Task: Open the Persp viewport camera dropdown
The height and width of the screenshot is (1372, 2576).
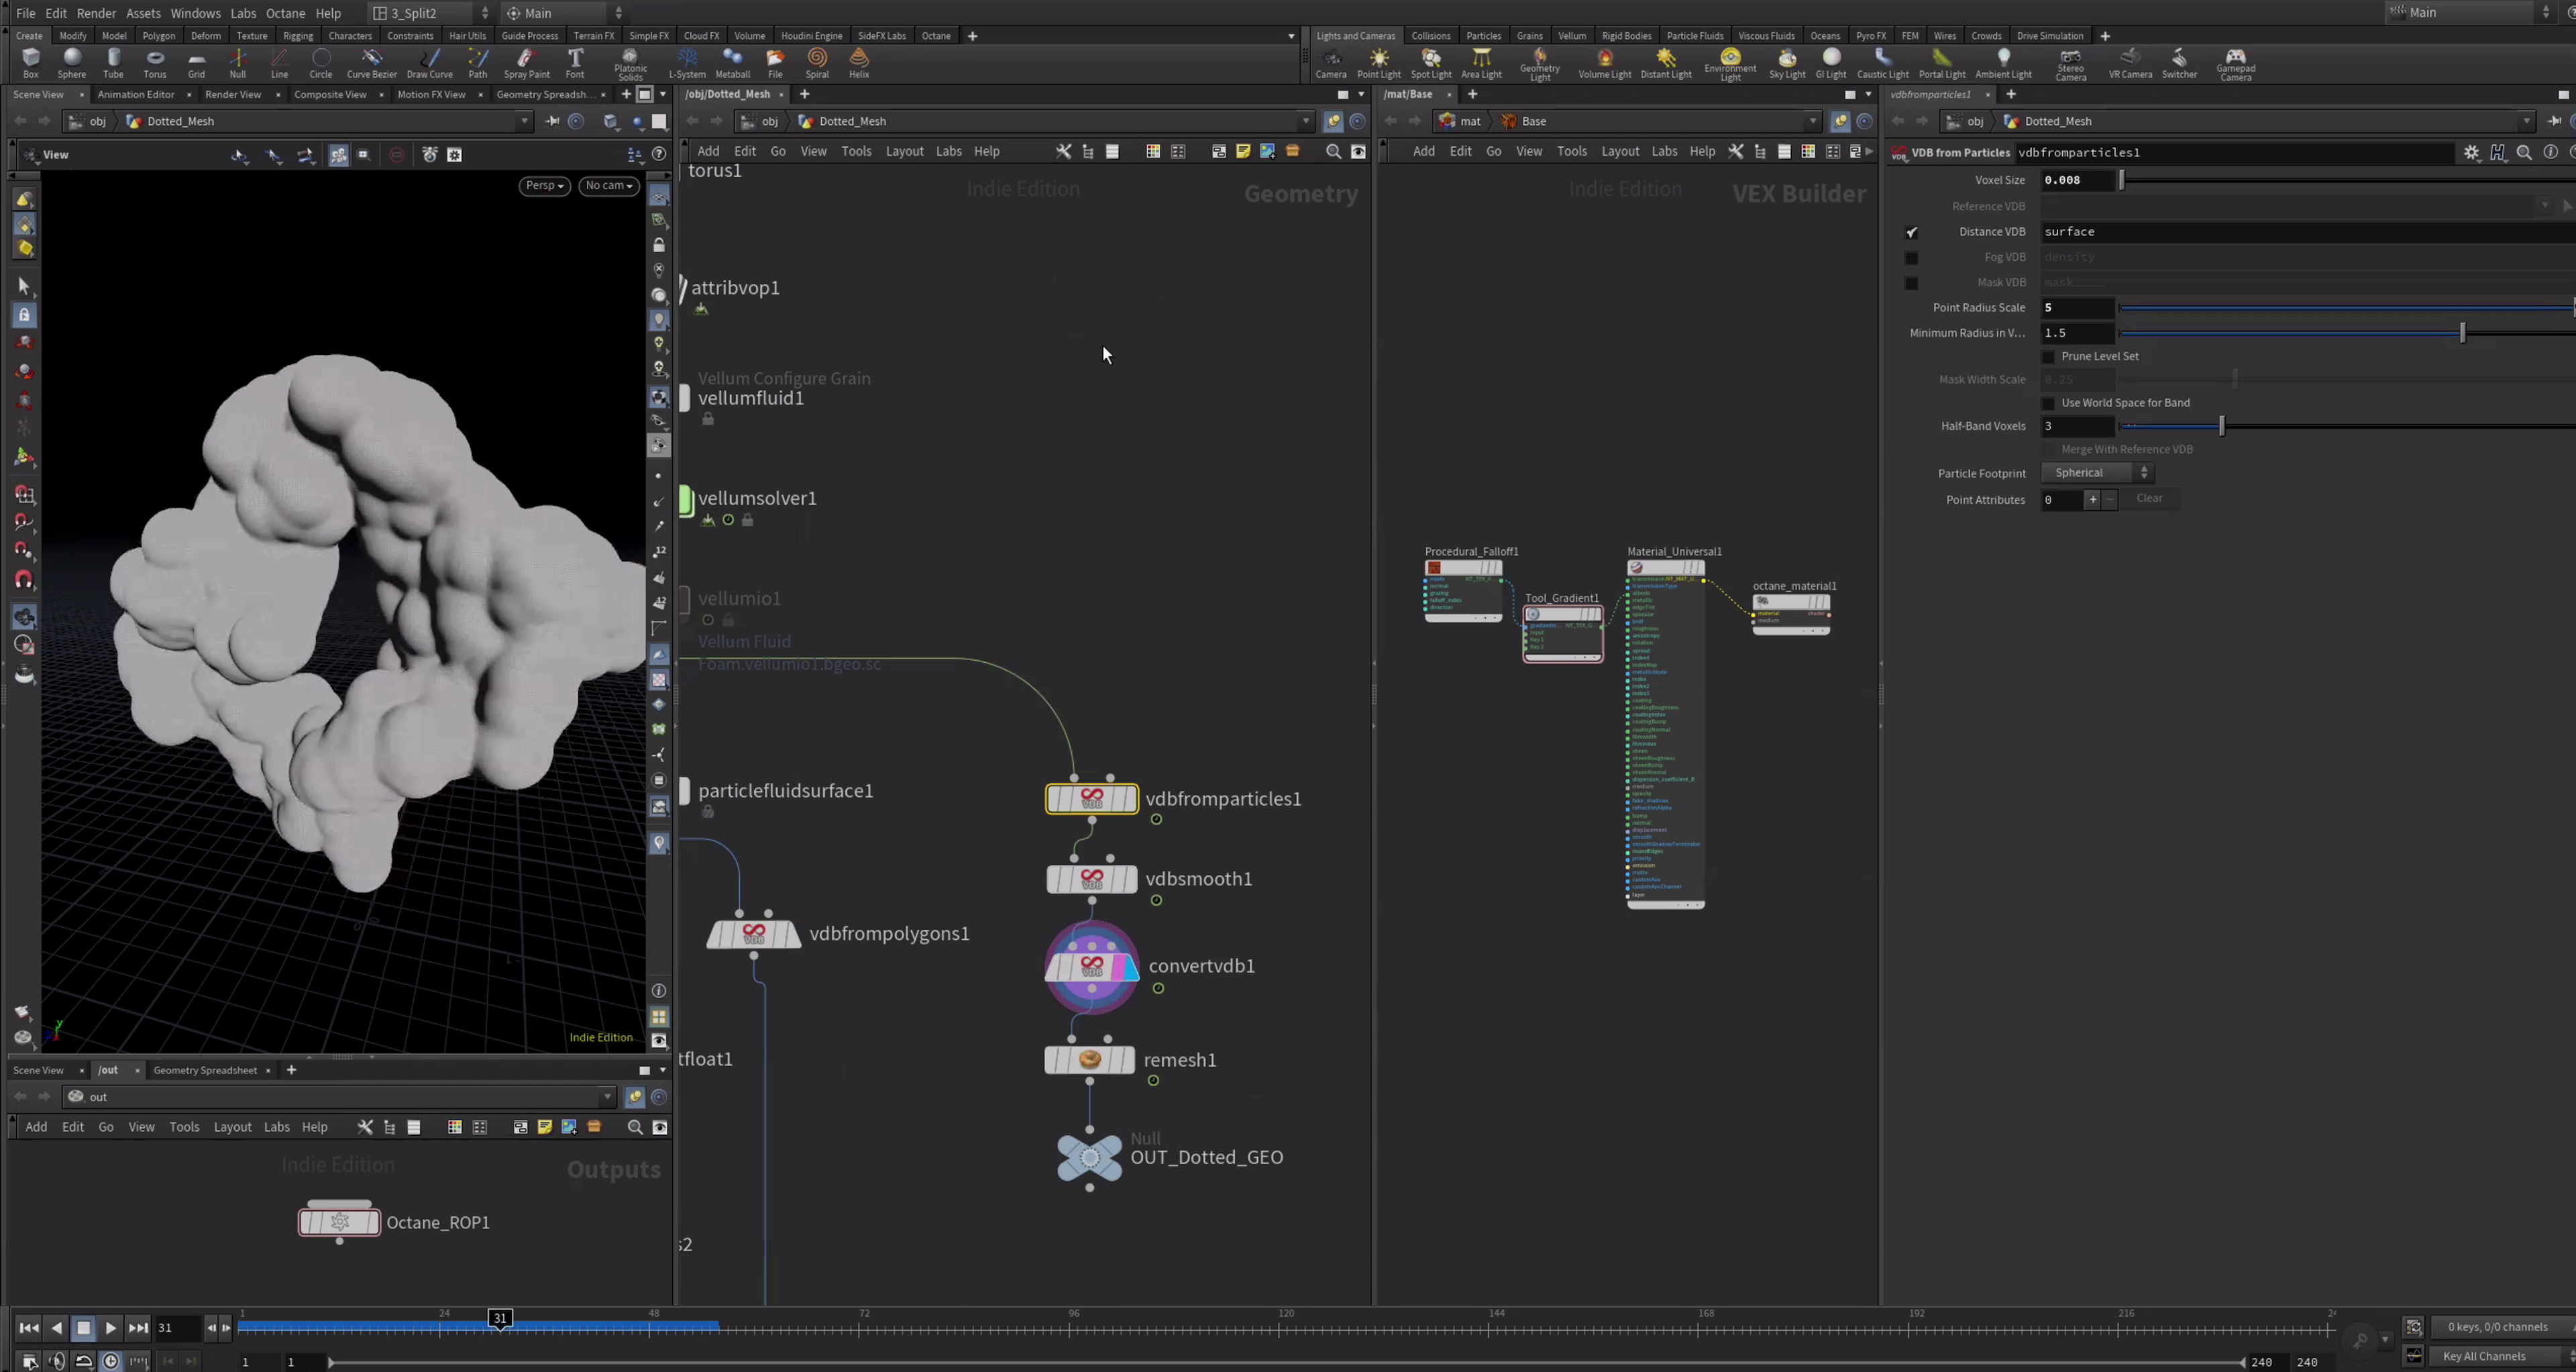Action: coord(544,185)
